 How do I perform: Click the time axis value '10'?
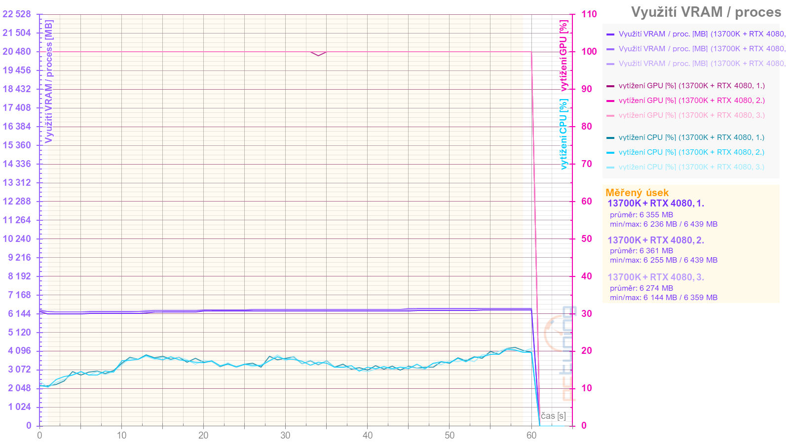tap(121, 436)
